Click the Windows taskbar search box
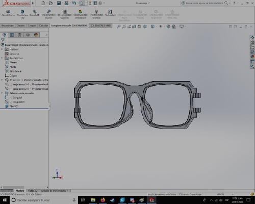 pos(44,200)
